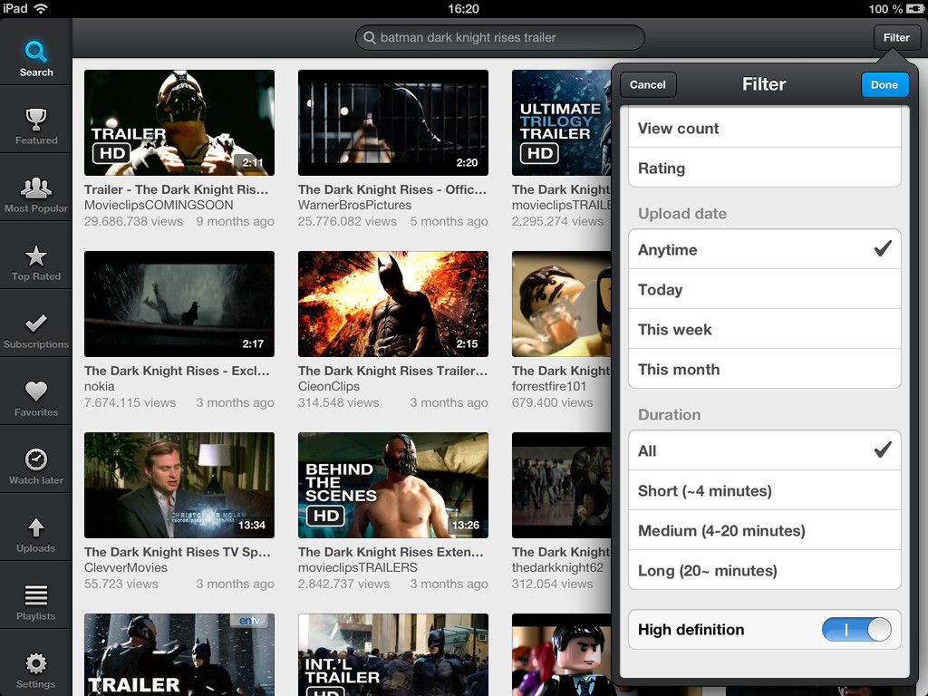Screen dimensions: 928x696
Task: Select This month upload date option
Action: [765, 369]
